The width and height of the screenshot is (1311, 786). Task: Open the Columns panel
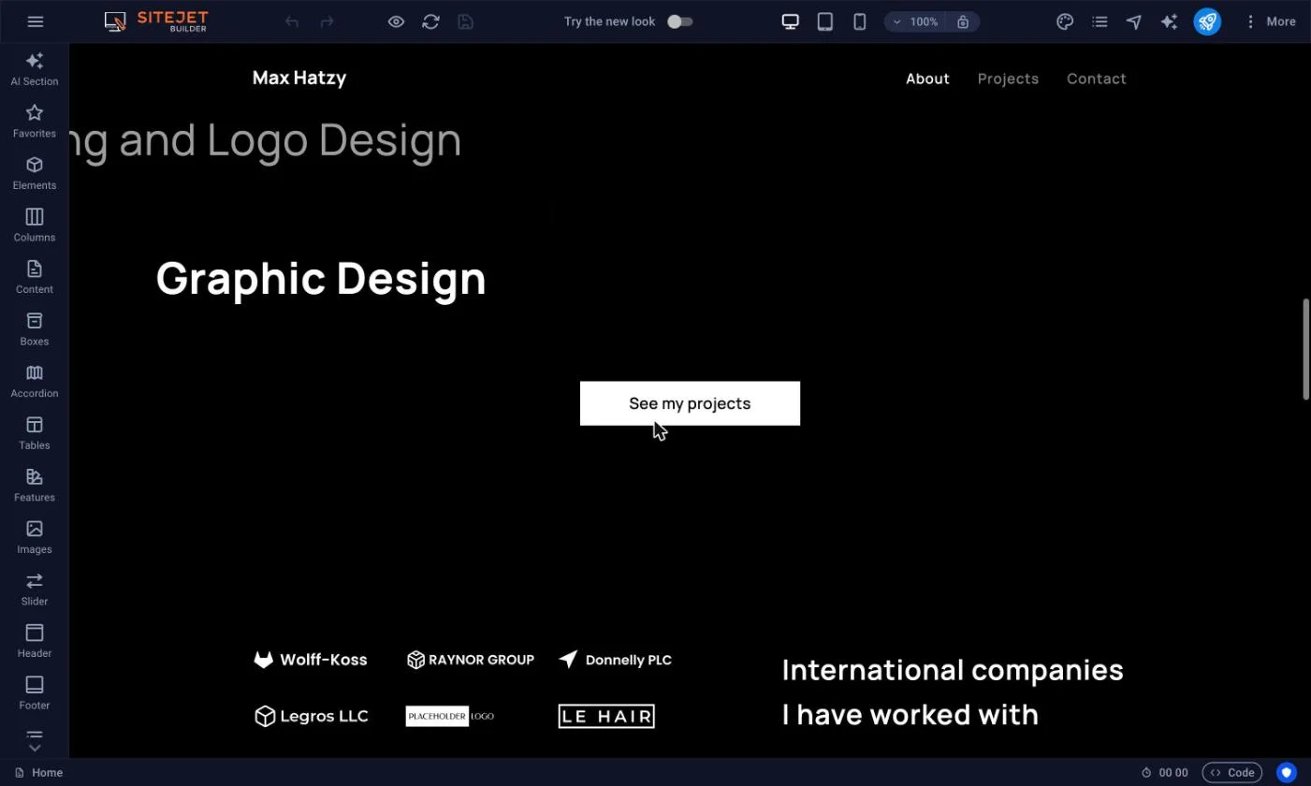tap(35, 226)
